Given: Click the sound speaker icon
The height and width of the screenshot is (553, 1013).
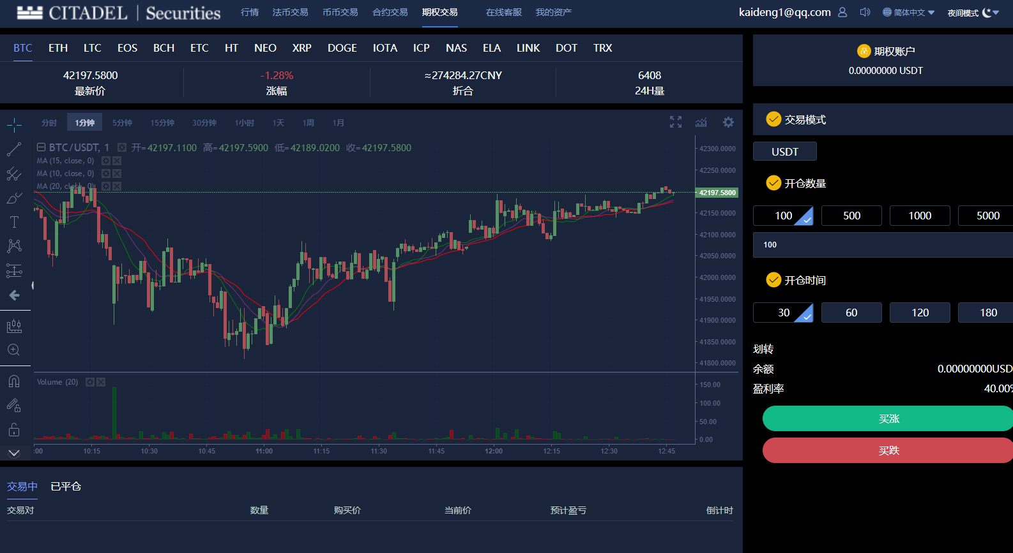Looking at the screenshot, I should (x=865, y=12).
